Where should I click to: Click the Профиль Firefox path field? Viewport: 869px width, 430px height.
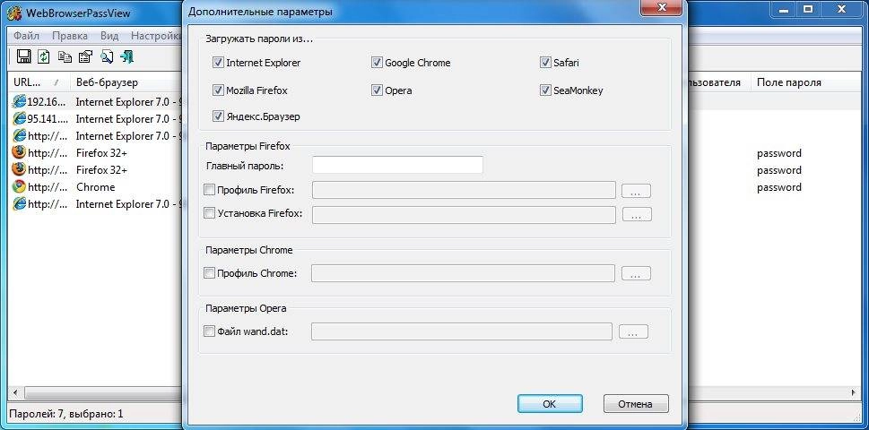(464, 190)
